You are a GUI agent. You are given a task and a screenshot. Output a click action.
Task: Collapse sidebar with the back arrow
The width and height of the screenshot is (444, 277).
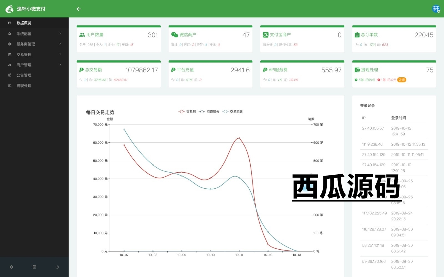click(x=79, y=9)
